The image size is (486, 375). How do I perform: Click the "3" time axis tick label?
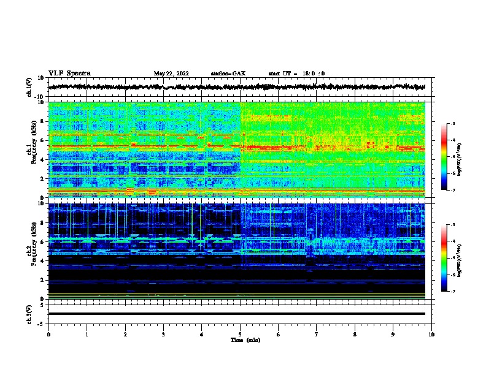[163, 335]
